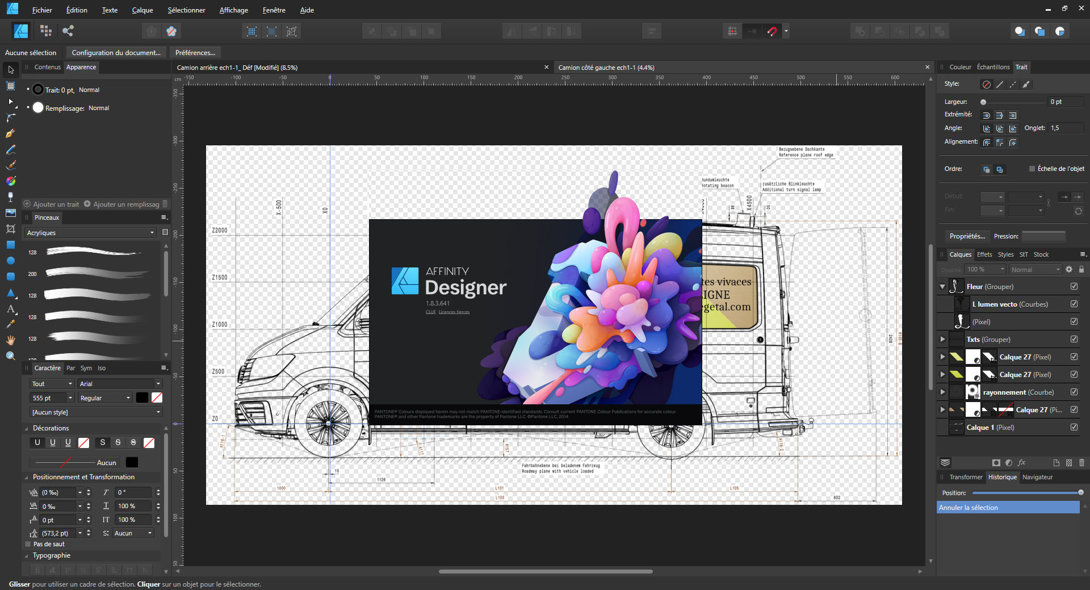This screenshot has height=590, width=1090.
Task: Select the View hand tool
Action: 10,340
